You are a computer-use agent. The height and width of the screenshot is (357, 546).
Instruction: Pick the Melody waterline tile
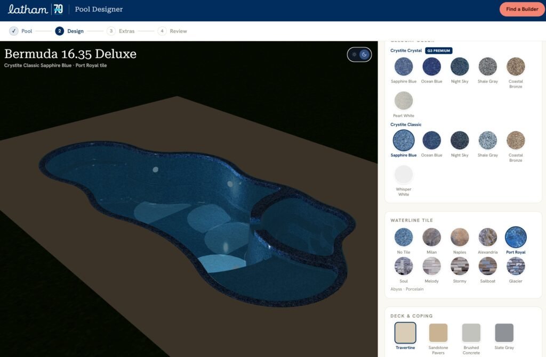pos(431,266)
